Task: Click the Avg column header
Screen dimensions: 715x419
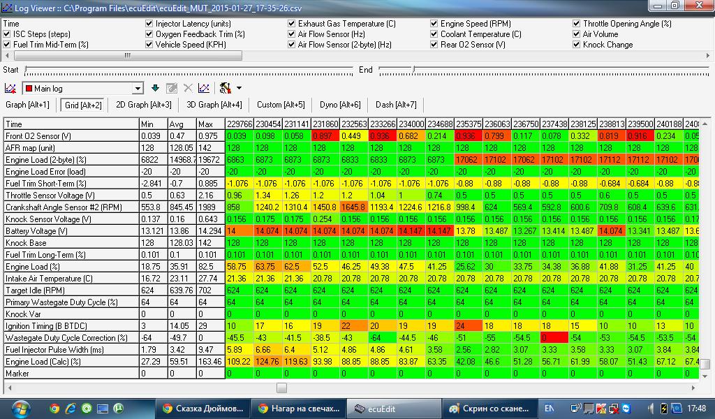Action: point(182,124)
